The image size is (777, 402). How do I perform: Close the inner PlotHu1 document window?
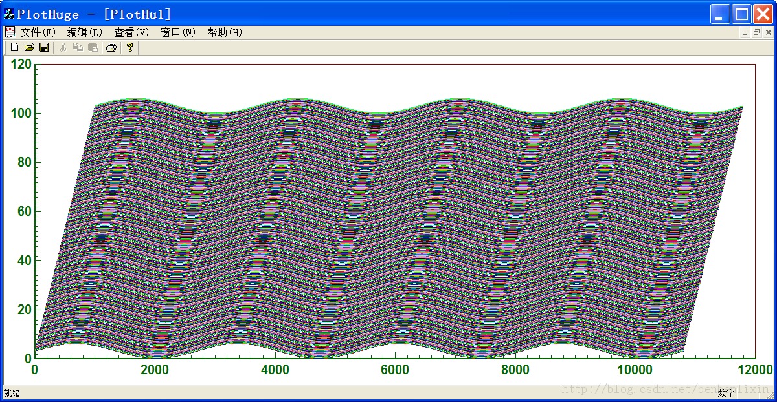(768, 32)
